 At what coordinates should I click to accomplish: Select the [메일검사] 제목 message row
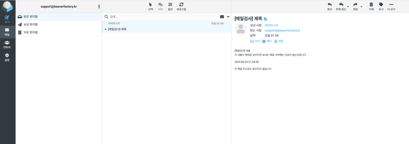[167, 27]
